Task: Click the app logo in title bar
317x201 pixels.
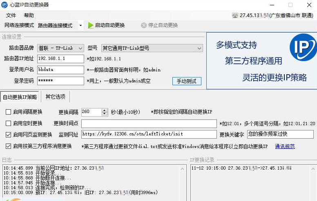Action: 5,5
